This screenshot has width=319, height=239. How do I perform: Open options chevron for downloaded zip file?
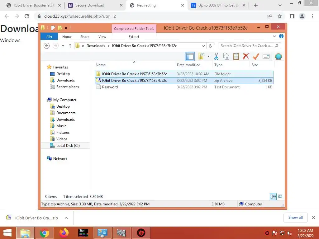pyautogui.click(x=66, y=218)
